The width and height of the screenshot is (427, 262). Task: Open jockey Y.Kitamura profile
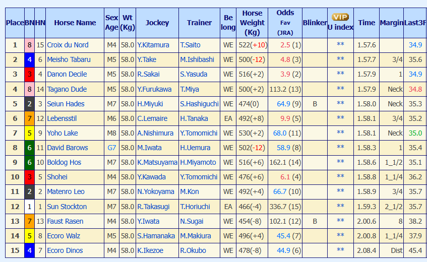pyautogui.click(x=153, y=45)
